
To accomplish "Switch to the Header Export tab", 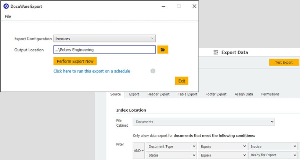I will (x=158, y=94).
